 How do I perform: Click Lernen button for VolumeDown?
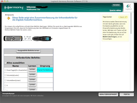click(32, 80)
